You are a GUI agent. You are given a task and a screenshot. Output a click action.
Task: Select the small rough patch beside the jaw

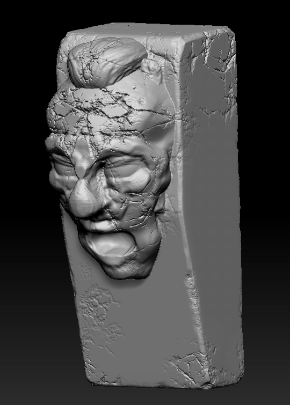point(85,271)
